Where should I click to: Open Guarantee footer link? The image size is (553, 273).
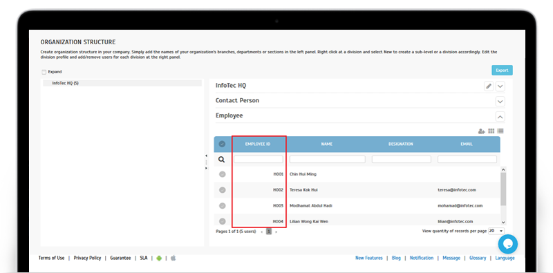pyautogui.click(x=120, y=258)
